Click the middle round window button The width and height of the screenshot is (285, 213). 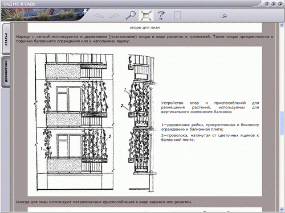[x=274, y=4]
